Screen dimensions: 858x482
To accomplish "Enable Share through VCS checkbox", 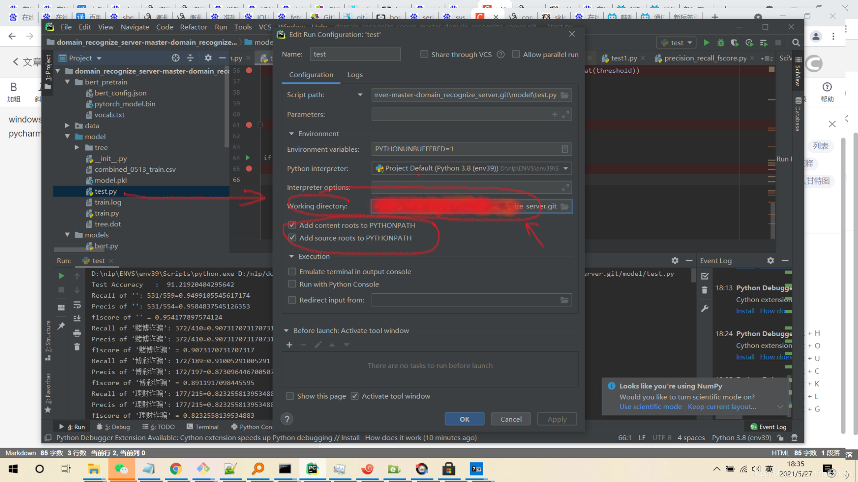I will point(424,54).
